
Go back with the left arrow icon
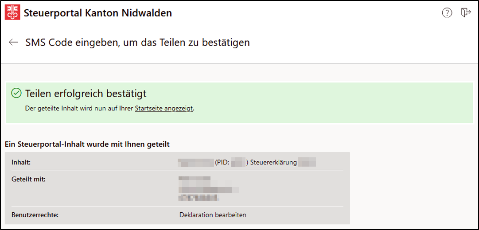(x=13, y=43)
